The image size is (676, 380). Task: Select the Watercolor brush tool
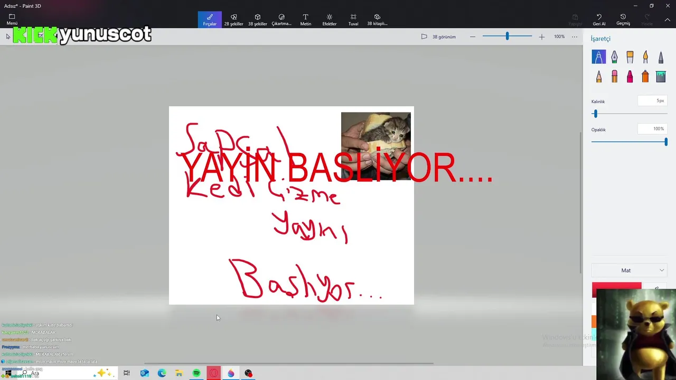[x=645, y=56]
